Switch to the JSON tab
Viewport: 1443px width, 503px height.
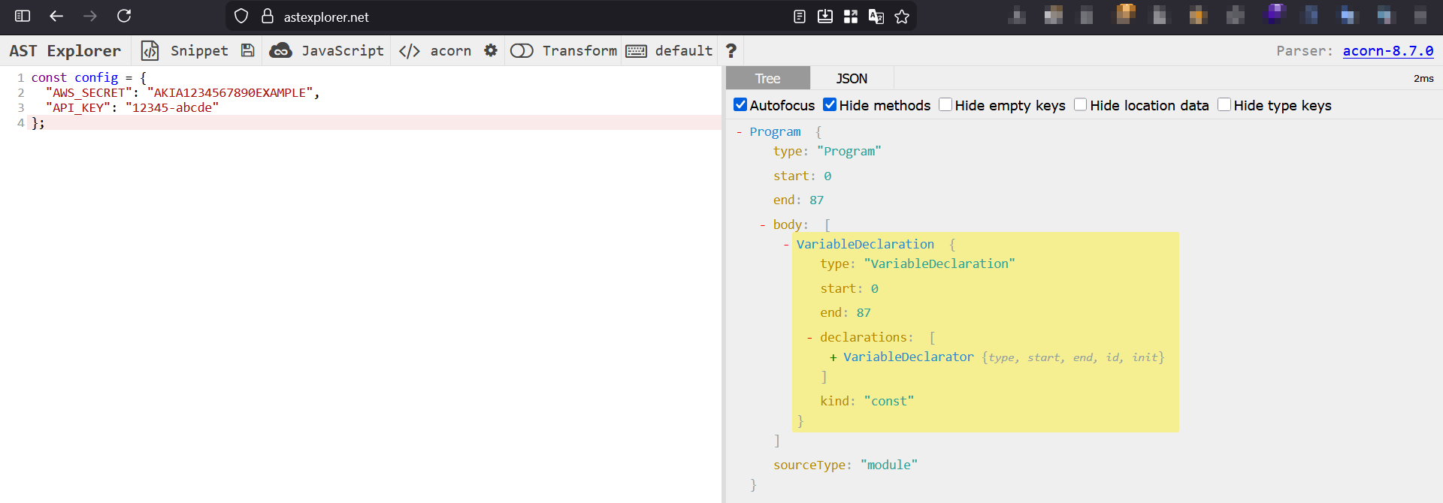click(x=852, y=78)
